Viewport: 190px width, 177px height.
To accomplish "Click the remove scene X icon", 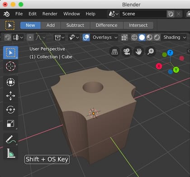I will 179,14.
